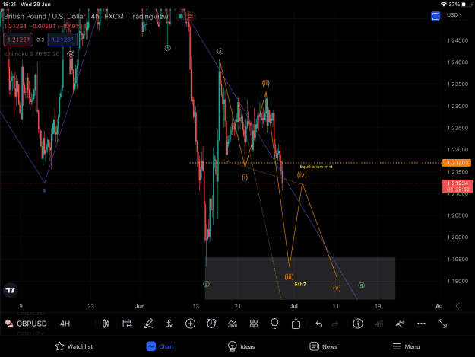The image size is (475, 357).
Task: Open the date range calendar tool
Action: point(127,324)
